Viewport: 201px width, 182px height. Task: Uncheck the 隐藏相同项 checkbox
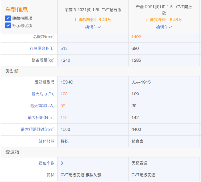coord(8,18)
